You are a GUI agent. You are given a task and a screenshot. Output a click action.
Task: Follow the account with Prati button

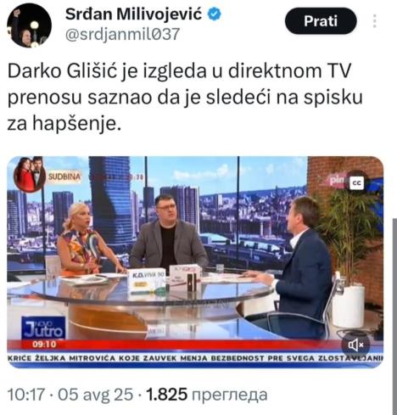[321, 21]
